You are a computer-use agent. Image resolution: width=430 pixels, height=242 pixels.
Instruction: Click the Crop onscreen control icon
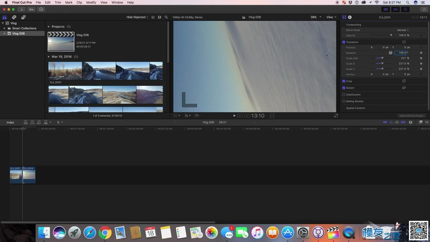[x=404, y=81]
